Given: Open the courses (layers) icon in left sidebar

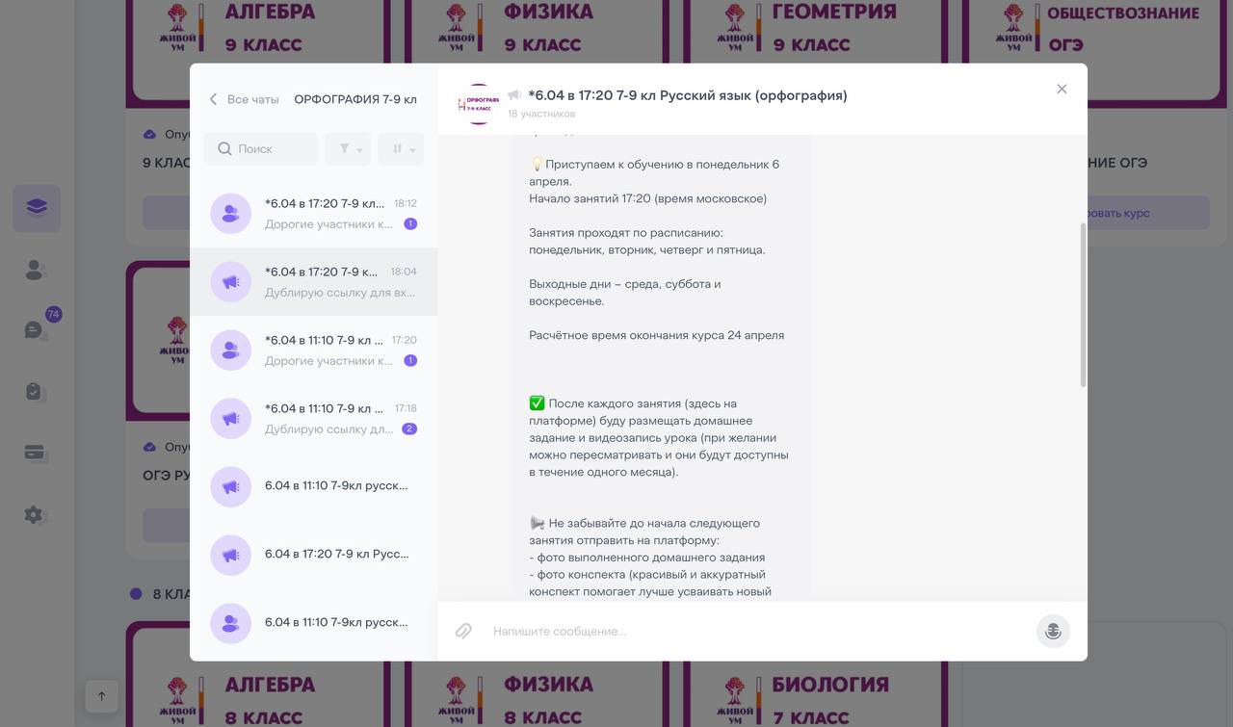Looking at the screenshot, I should pos(37,208).
